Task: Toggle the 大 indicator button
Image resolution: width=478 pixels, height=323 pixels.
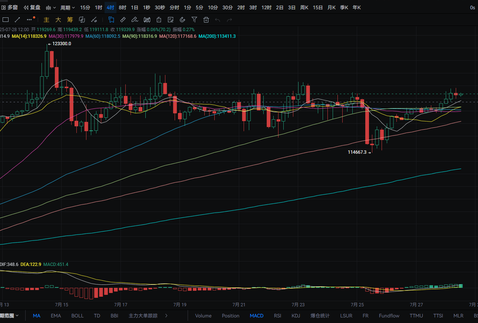Action: pyautogui.click(x=58, y=20)
